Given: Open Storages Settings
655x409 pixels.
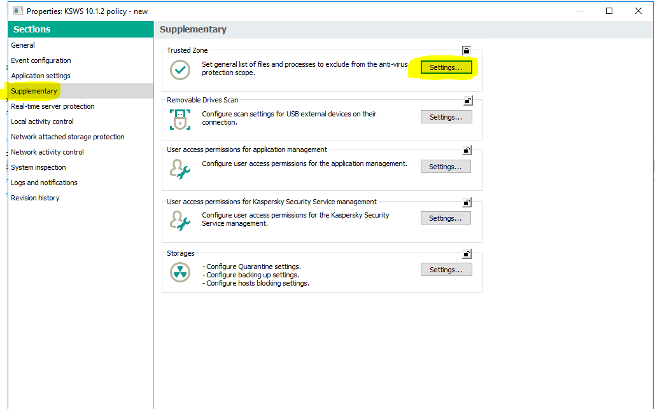Looking at the screenshot, I should point(446,270).
